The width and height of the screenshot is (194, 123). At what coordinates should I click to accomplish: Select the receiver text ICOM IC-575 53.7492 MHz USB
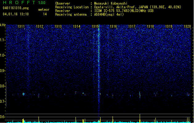(x=124, y=11)
